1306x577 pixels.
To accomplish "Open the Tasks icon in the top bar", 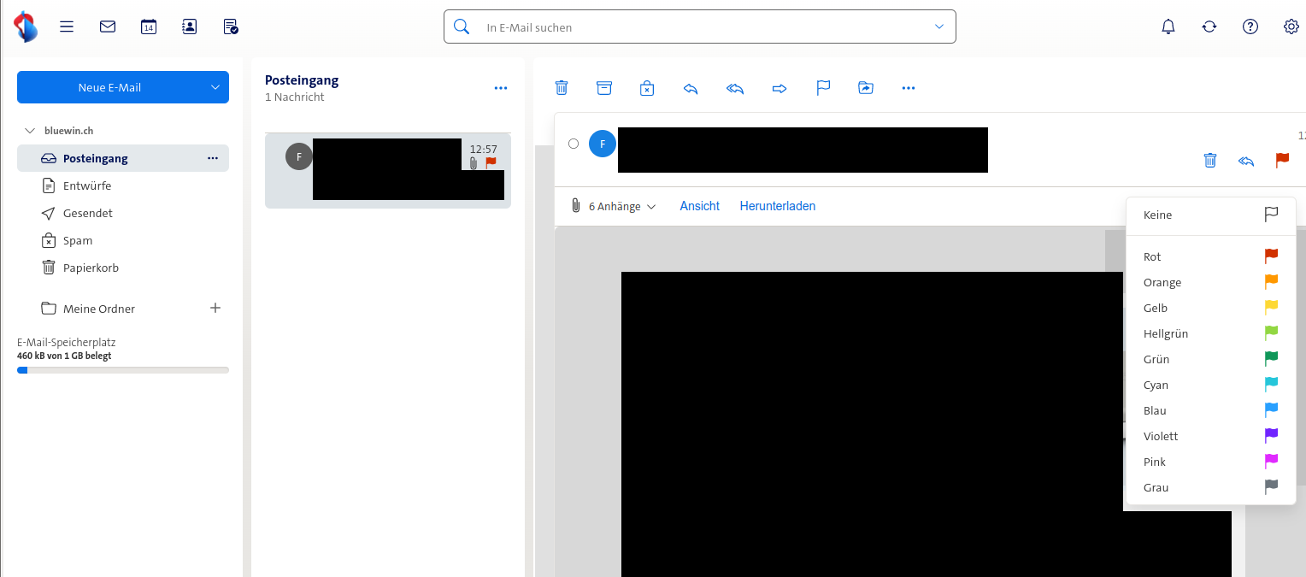I will point(229,26).
